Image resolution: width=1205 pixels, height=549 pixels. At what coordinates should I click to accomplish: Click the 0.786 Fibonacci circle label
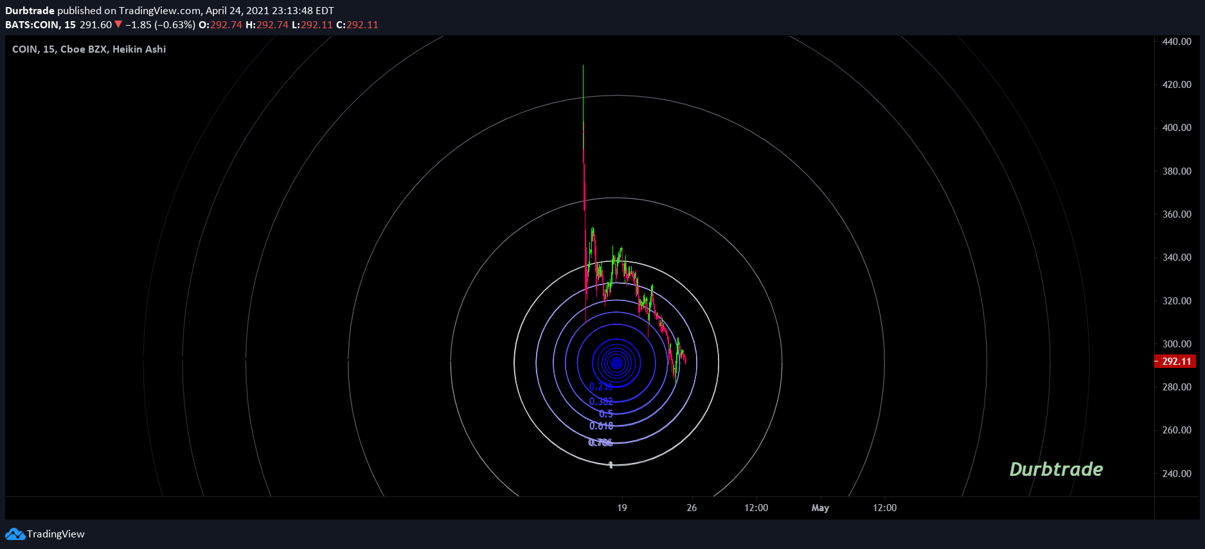click(600, 442)
